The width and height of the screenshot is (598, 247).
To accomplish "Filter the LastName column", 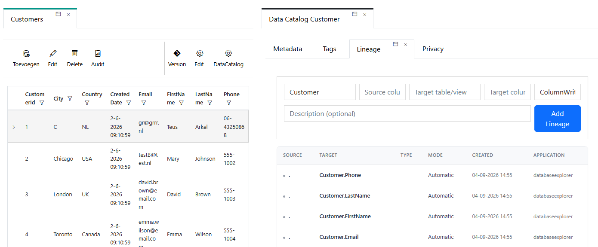I will [210, 103].
